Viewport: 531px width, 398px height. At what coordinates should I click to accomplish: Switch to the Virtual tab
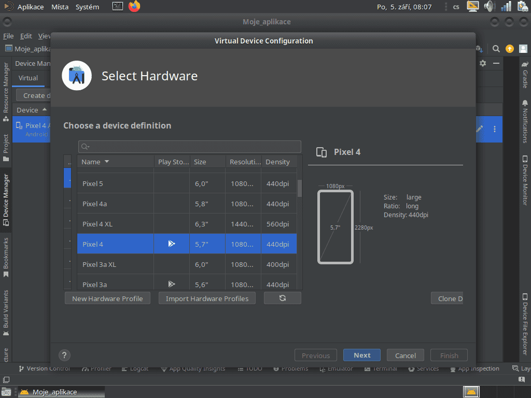[28, 78]
